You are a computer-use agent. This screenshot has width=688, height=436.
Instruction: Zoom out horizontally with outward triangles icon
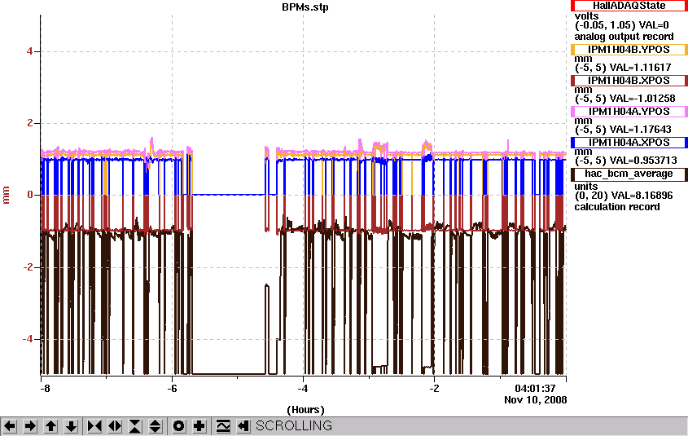[x=115, y=426]
